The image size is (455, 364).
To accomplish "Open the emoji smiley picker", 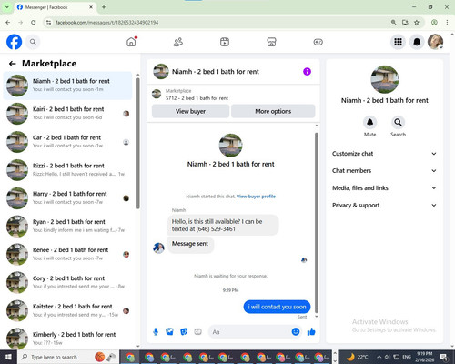I will 296,332.
